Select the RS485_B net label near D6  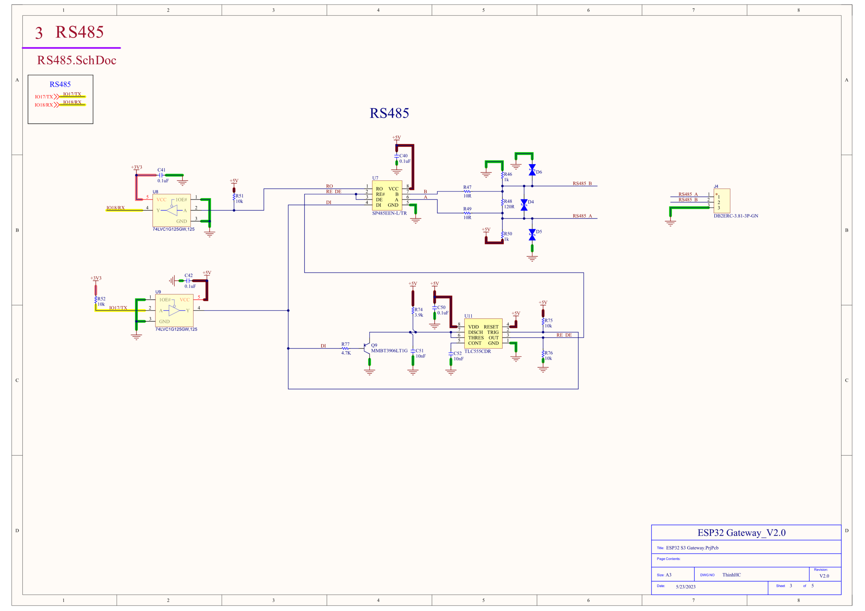coord(582,183)
